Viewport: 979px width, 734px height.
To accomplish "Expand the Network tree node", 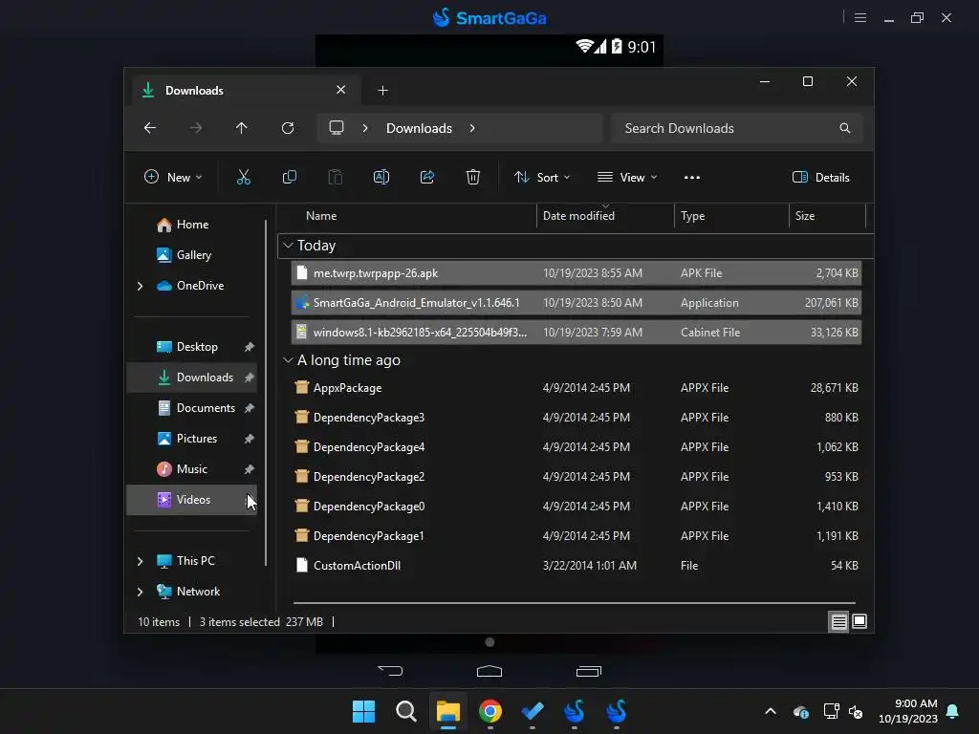I will click(x=140, y=592).
